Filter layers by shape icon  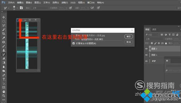coord(173,35)
